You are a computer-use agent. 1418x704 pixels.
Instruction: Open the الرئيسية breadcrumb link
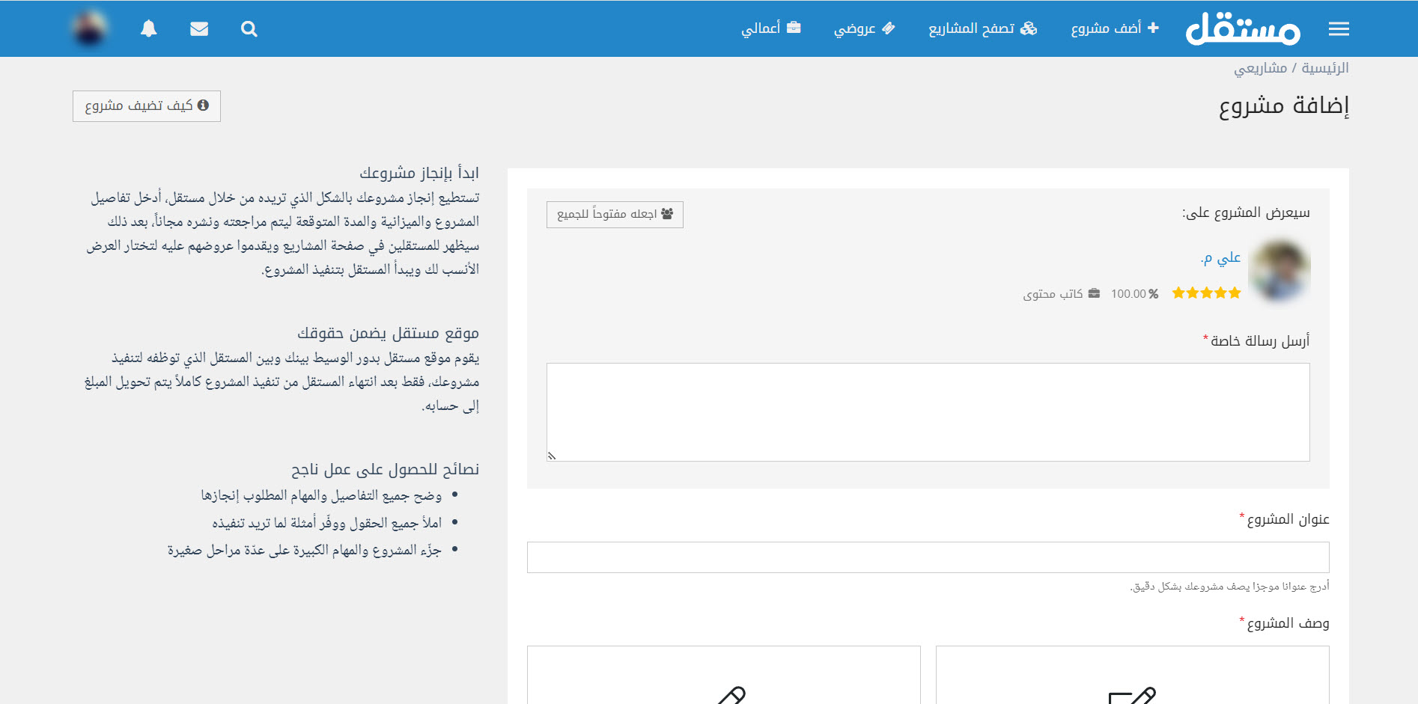click(x=1325, y=68)
